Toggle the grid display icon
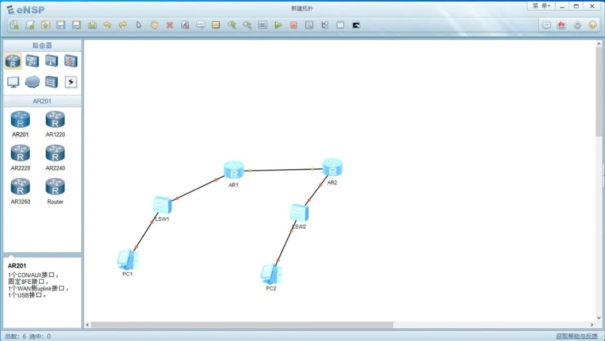Viewport: 605px width, 341px height. [x=341, y=25]
